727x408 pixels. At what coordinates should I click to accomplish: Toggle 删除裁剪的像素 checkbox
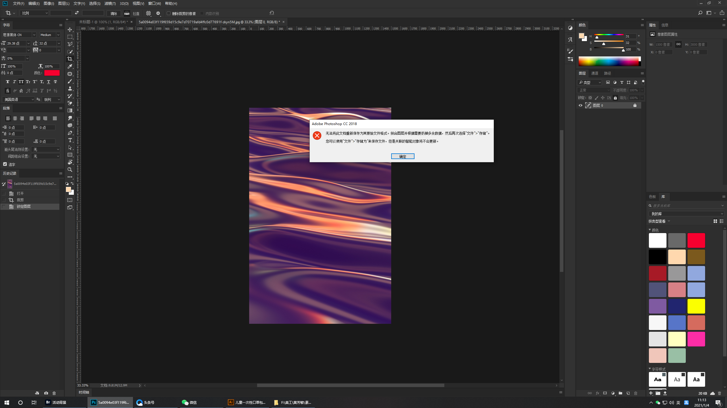coord(168,13)
